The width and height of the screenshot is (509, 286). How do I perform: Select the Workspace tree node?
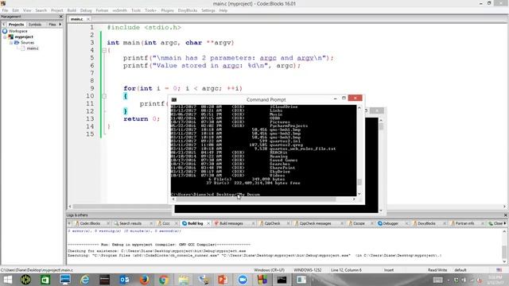click(x=17, y=31)
